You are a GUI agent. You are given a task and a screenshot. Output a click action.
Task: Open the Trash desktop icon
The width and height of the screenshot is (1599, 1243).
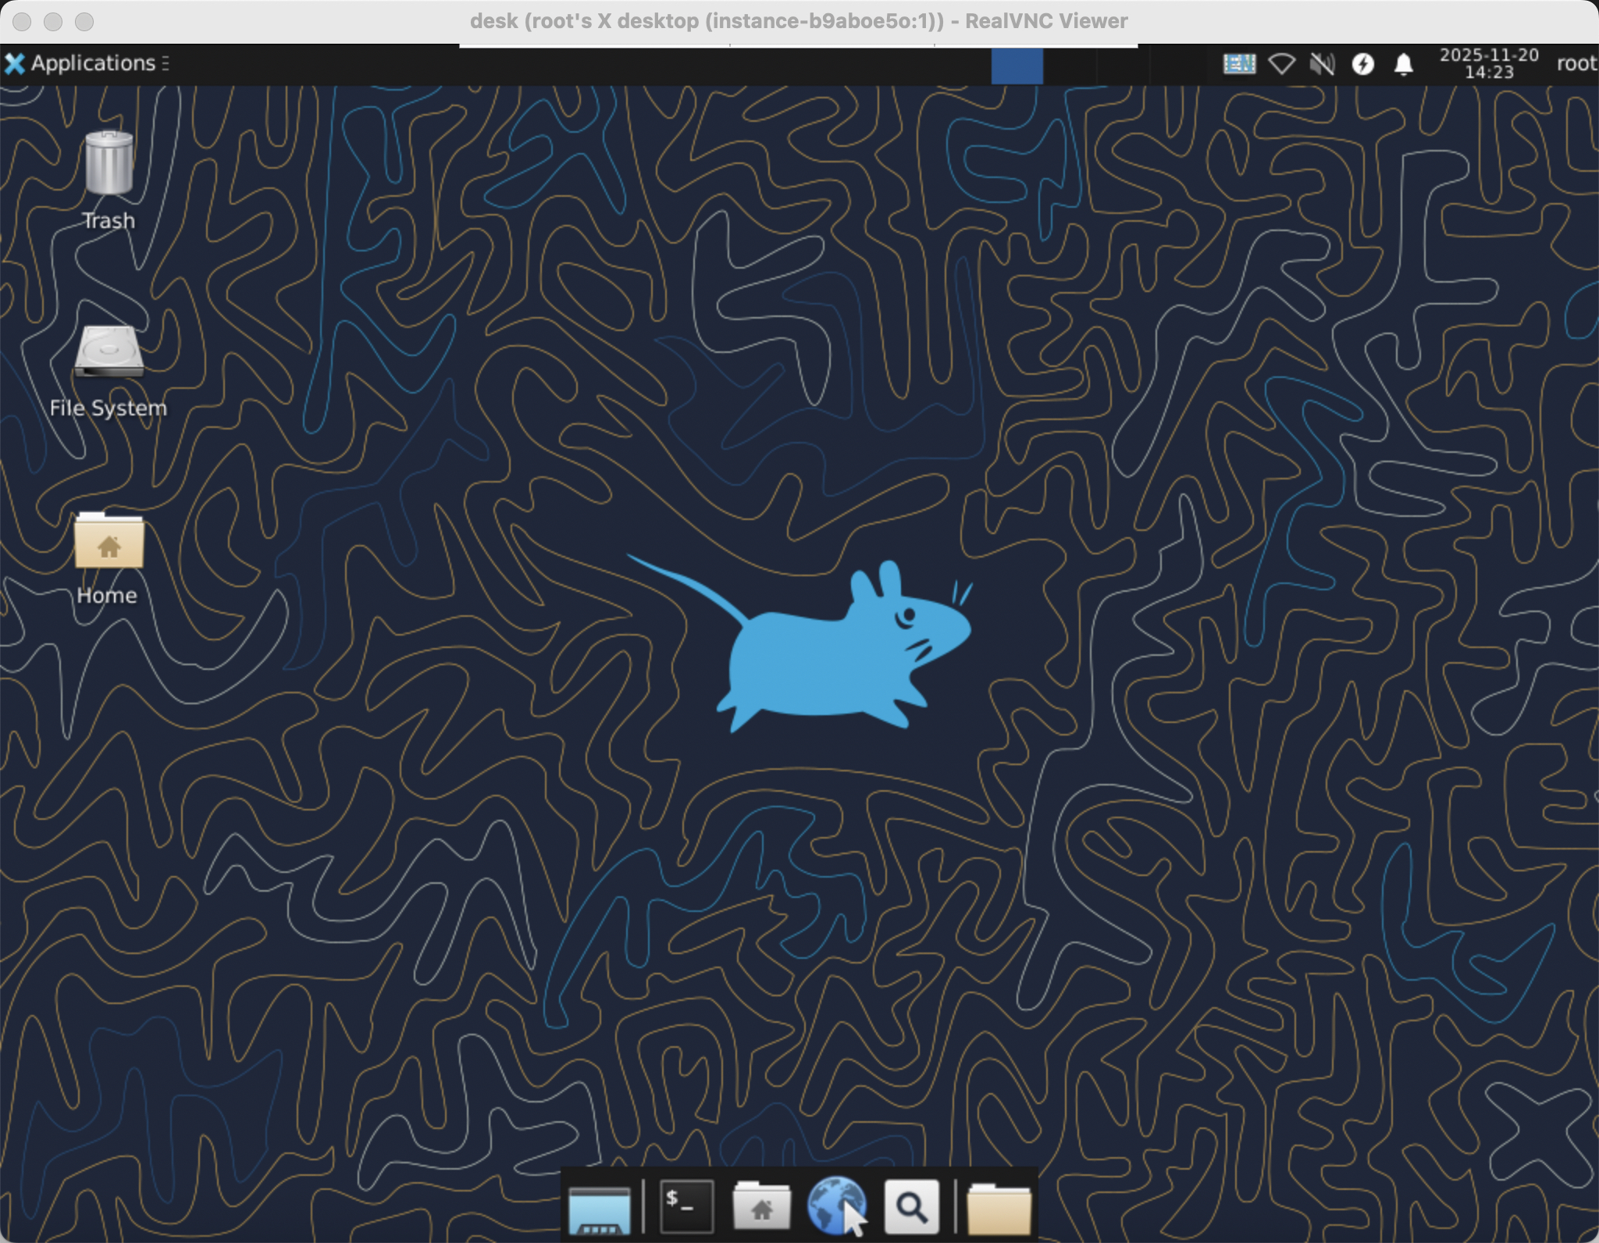pyautogui.click(x=109, y=165)
